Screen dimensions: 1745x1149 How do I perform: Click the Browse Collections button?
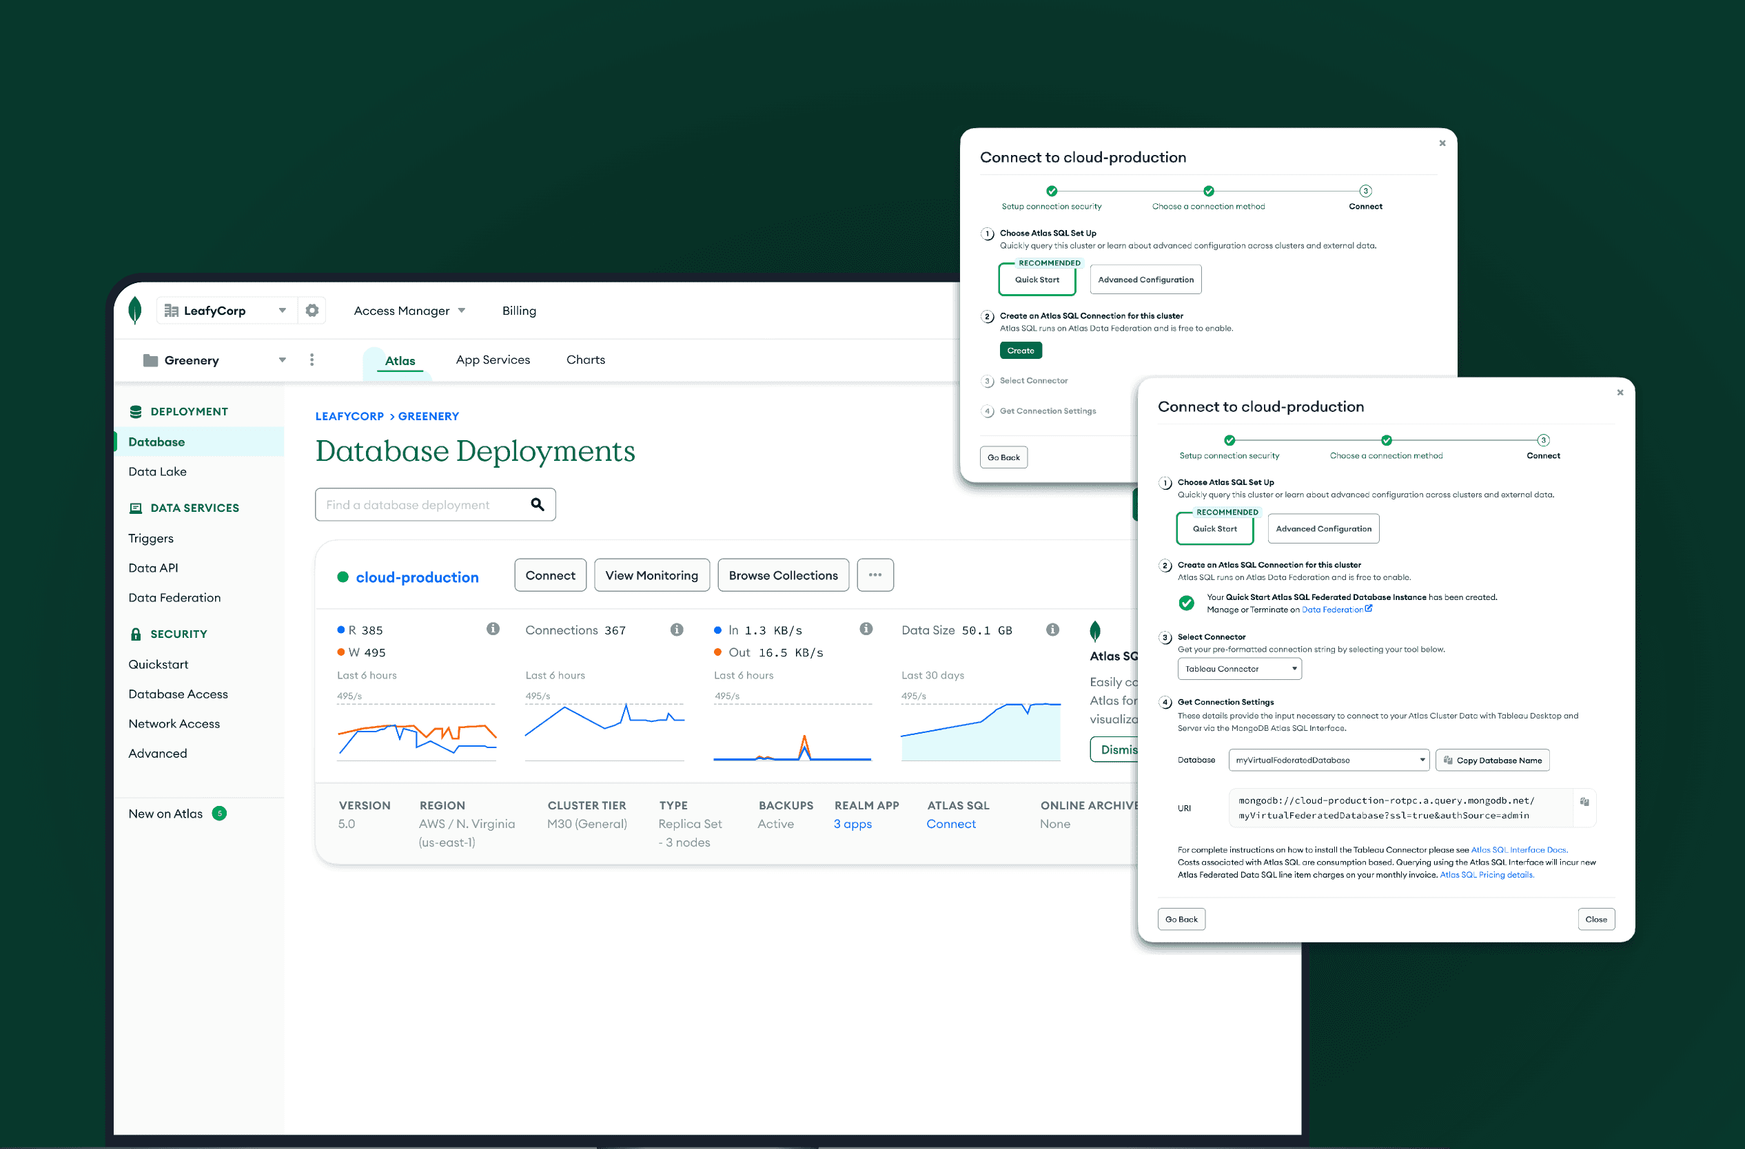783,575
